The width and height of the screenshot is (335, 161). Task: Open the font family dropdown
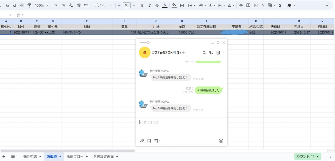coord(103,5)
